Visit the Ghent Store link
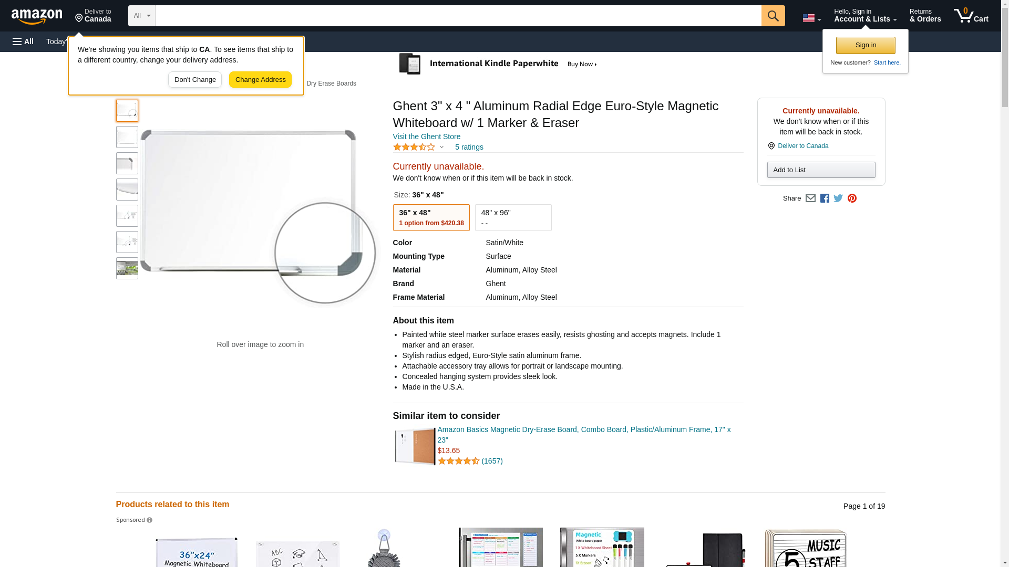 tap(426, 136)
